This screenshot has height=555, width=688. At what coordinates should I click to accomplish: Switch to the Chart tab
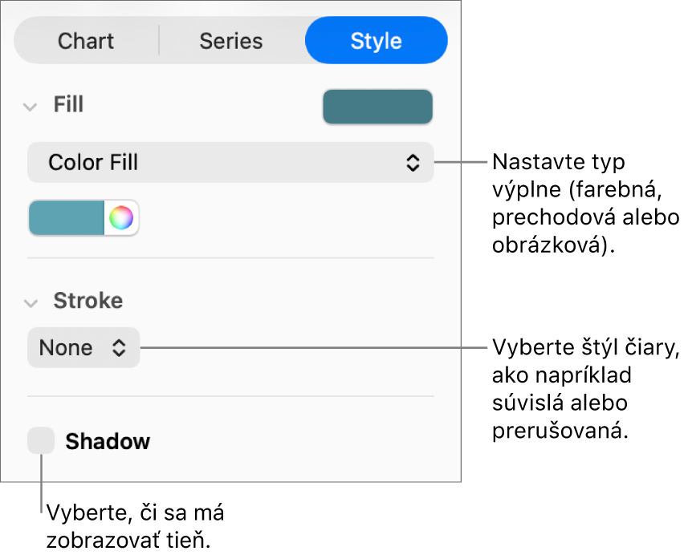[x=86, y=41]
